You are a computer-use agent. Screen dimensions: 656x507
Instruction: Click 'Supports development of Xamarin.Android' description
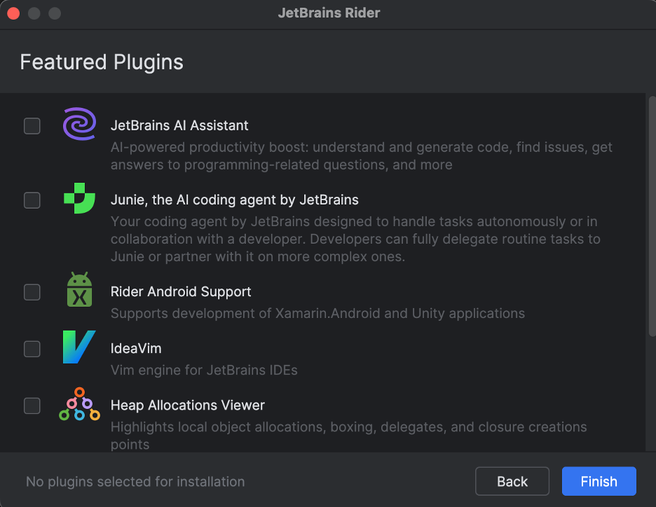click(x=317, y=314)
